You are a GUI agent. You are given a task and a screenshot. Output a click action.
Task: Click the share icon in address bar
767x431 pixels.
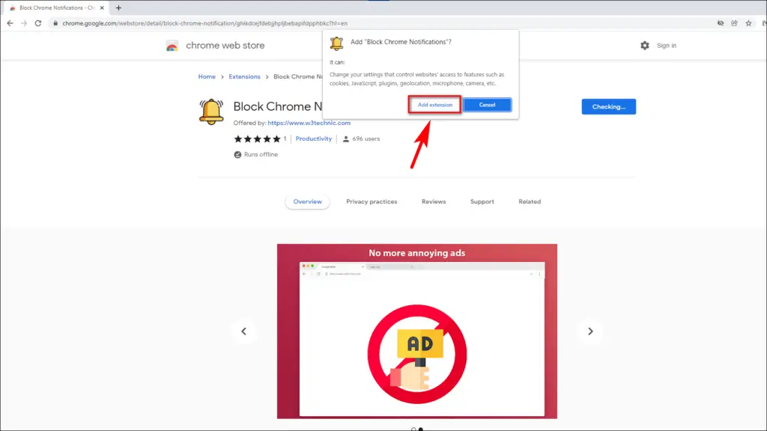[734, 23]
